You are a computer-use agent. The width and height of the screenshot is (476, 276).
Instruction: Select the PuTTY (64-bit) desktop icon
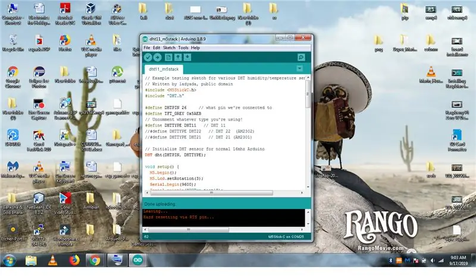tap(39, 235)
